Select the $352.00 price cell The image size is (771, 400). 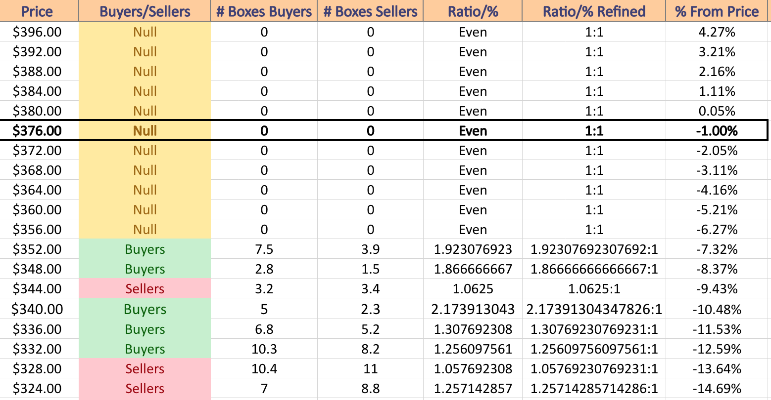tap(39, 249)
